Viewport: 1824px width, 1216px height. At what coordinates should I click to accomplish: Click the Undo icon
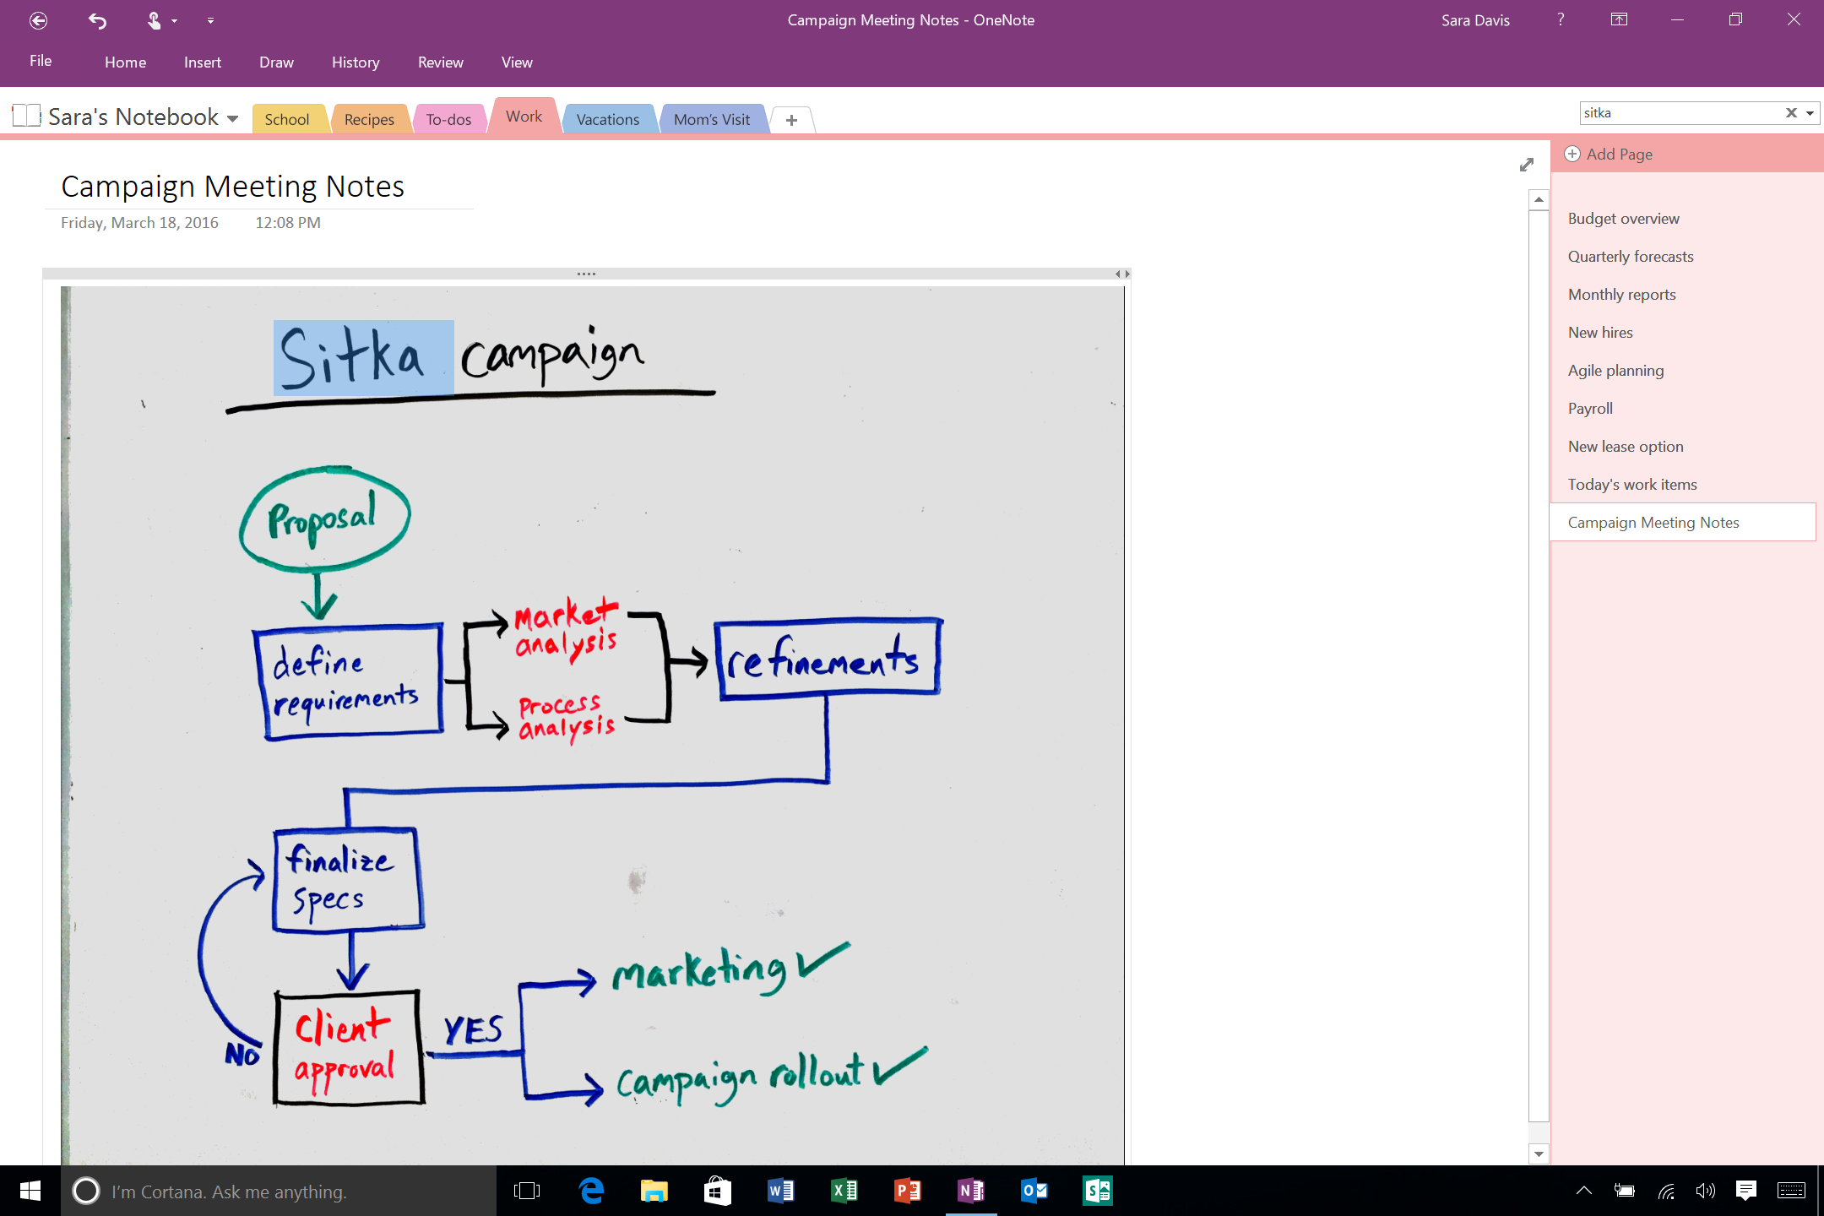coord(97,20)
